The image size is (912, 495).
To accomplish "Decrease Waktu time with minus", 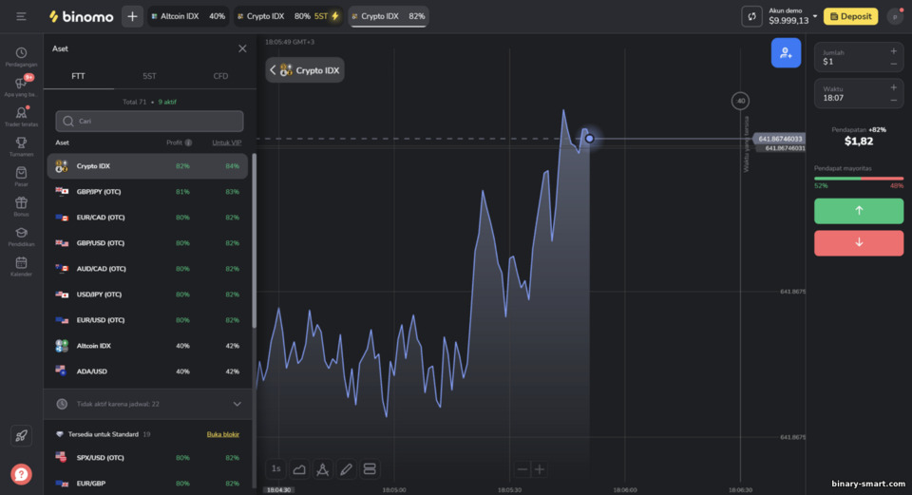I will (893, 100).
